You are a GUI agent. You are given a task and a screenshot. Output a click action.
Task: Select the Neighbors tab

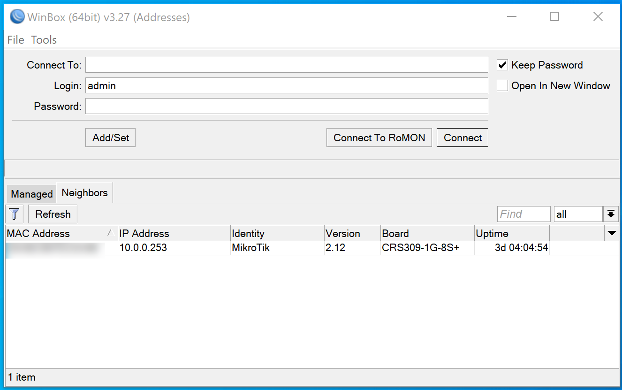[x=84, y=192]
